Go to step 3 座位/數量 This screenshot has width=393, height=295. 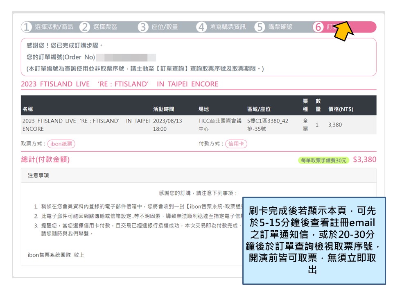click(x=158, y=27)
